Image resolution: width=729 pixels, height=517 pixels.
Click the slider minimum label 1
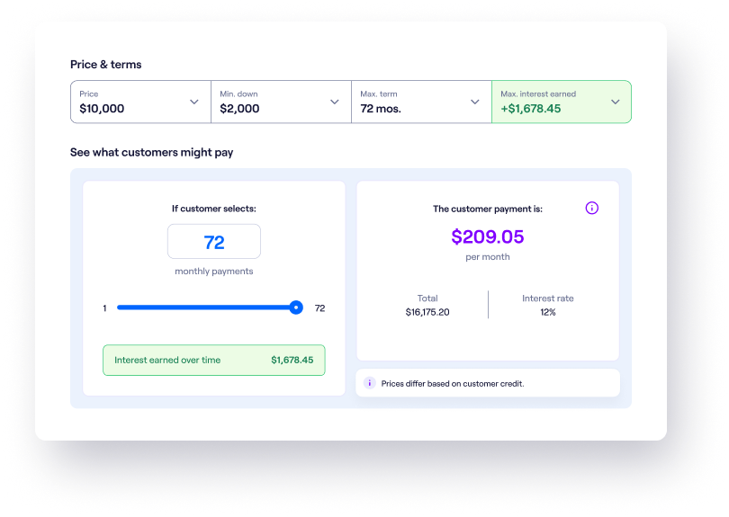104,308
